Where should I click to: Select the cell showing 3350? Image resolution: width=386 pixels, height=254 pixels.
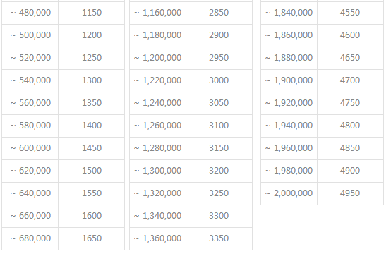[x=219, y=238]
